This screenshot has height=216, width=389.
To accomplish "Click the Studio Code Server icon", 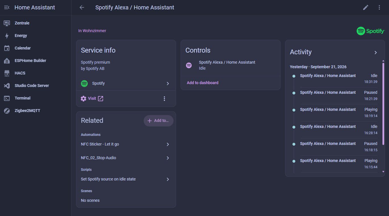I will [x=7, y=86].
